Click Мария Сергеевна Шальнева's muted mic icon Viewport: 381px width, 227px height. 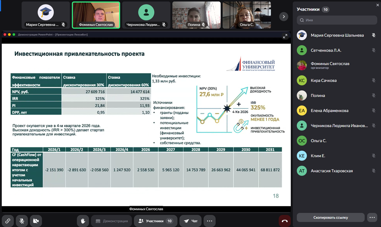tap(374, 35)
